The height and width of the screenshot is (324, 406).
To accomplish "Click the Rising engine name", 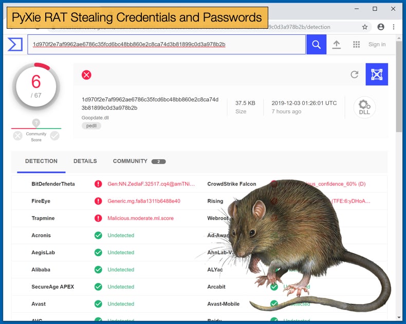I will click(x=215, y=201).
